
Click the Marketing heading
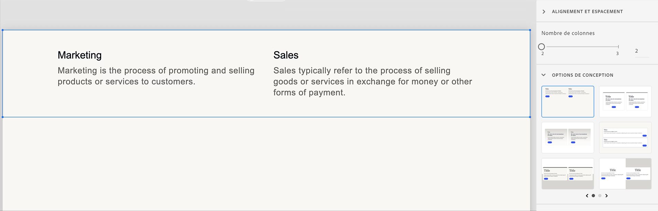point(80,55)
